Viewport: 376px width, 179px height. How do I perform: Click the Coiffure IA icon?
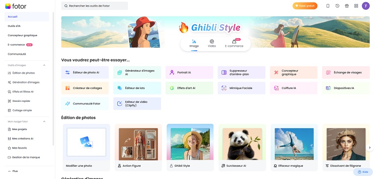[x=276, y=88]
